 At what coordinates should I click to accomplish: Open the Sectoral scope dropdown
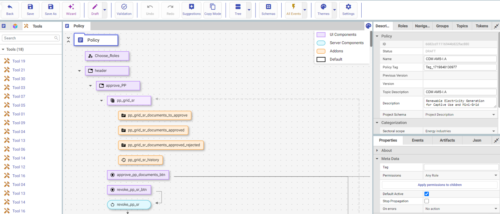461,131
